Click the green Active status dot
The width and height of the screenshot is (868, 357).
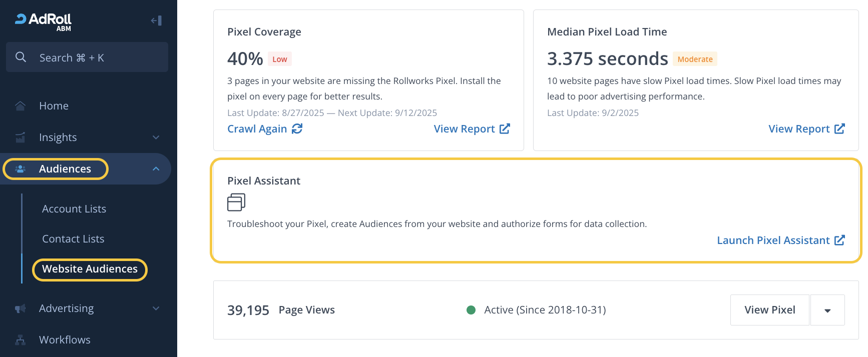tap(471, 310)
